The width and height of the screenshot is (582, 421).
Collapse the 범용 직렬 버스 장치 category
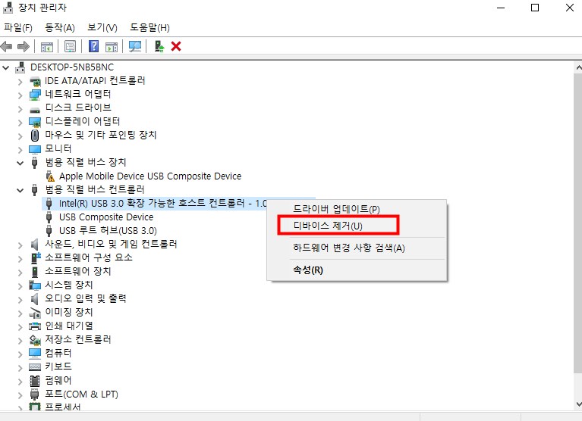point(20,163)
